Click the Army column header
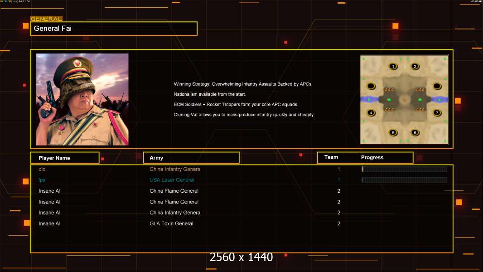Screen dimensions: 483x272 click(191, 158)
